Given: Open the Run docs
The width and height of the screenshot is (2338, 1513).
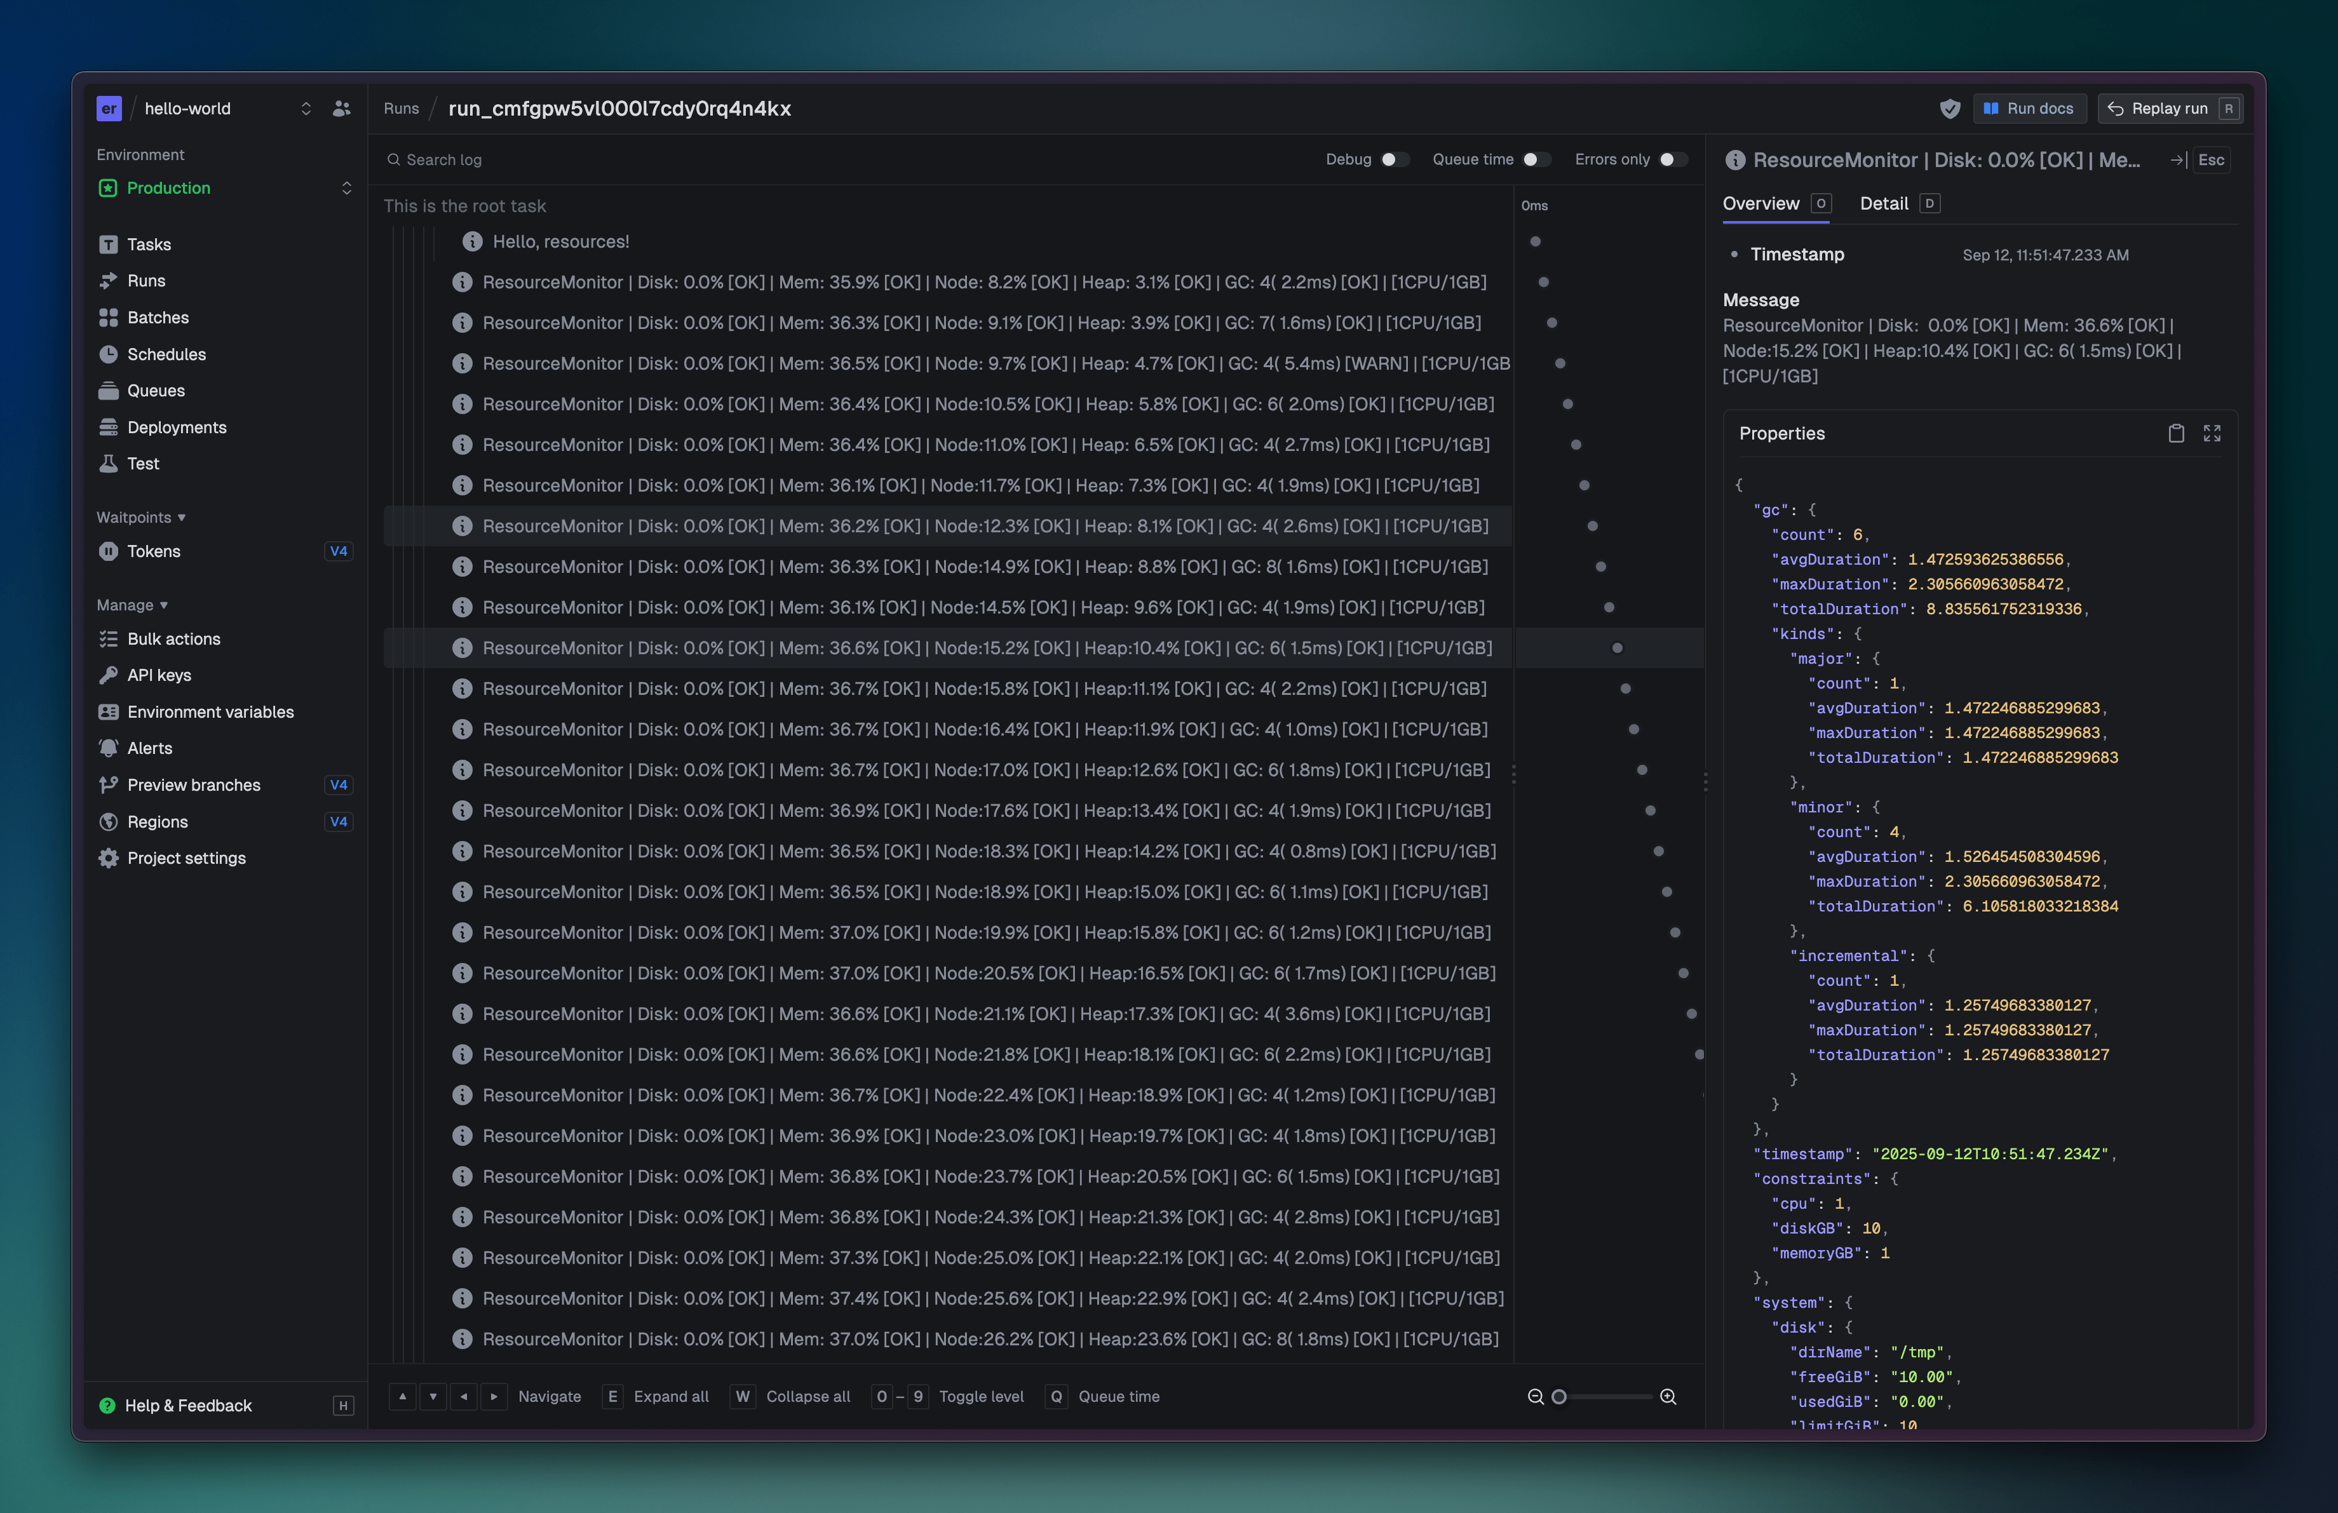Looking at the screenshot, I should click(2029, 108).
